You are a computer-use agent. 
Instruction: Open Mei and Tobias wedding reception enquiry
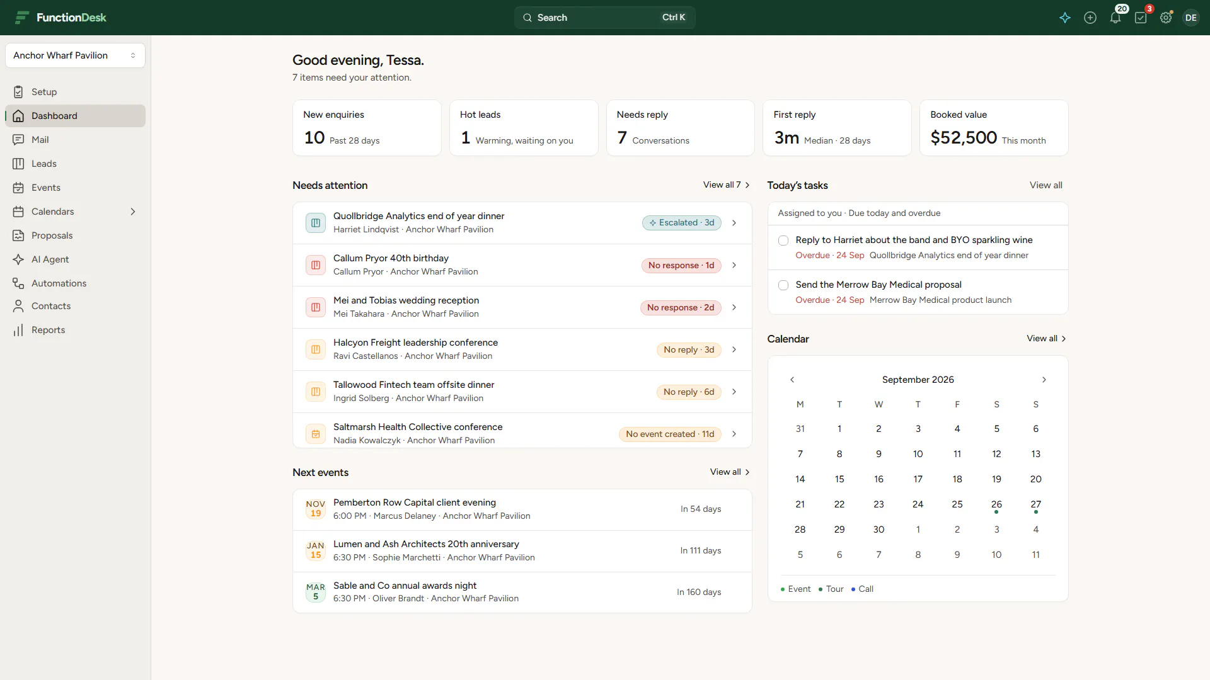click(522, 307)
